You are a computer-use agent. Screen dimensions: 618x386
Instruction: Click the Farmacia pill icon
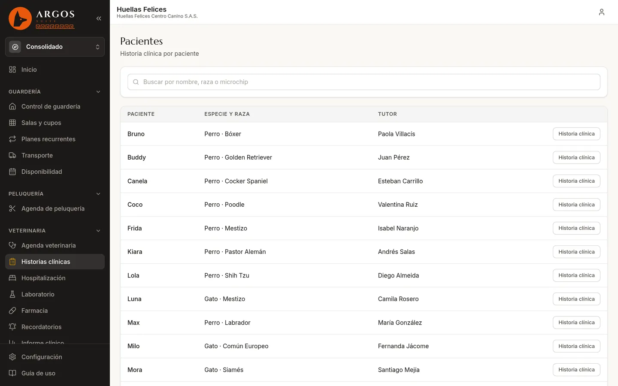tap(12, 311)
